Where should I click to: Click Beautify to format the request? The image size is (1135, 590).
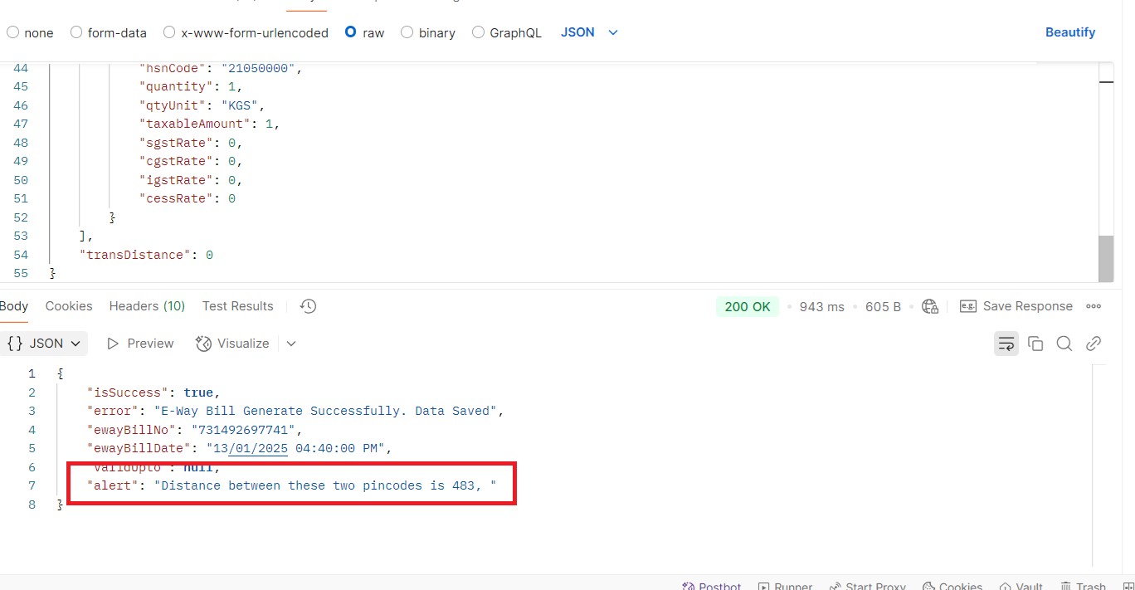1069,32
